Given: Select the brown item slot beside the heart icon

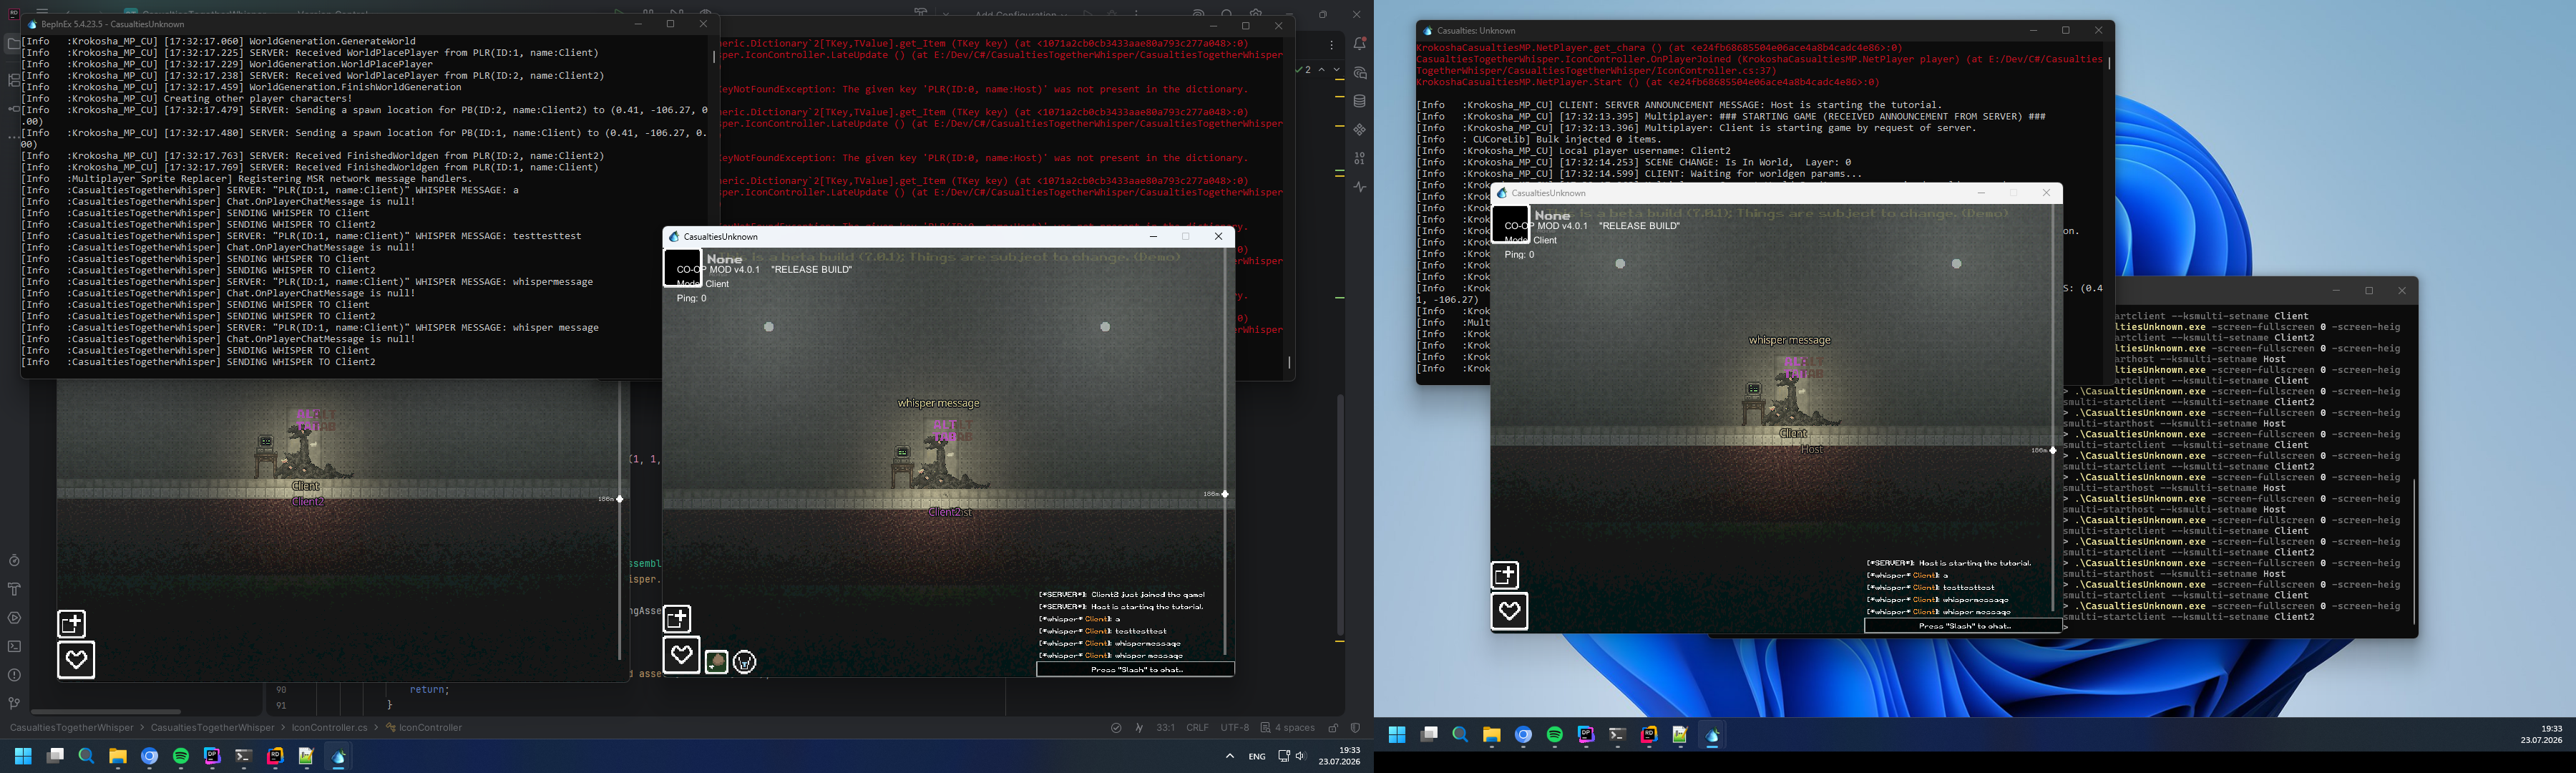Looking at the screenshot, I should pos(716,661).
